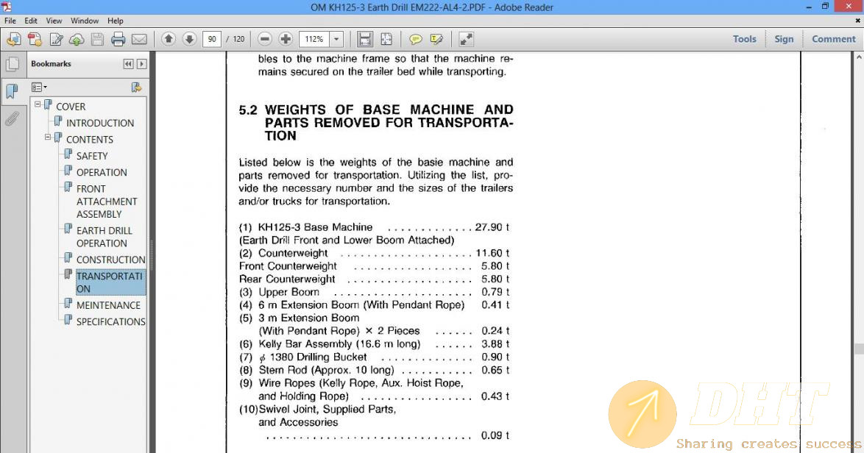This screenshot has width=864, height=453.
Task: Add a sticky note comment
Action: [416, 39]
